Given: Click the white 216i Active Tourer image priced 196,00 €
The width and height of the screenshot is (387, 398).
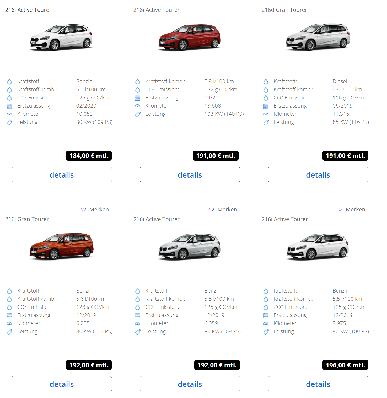Looking at the screenshot, I should (x=318, y=247).
